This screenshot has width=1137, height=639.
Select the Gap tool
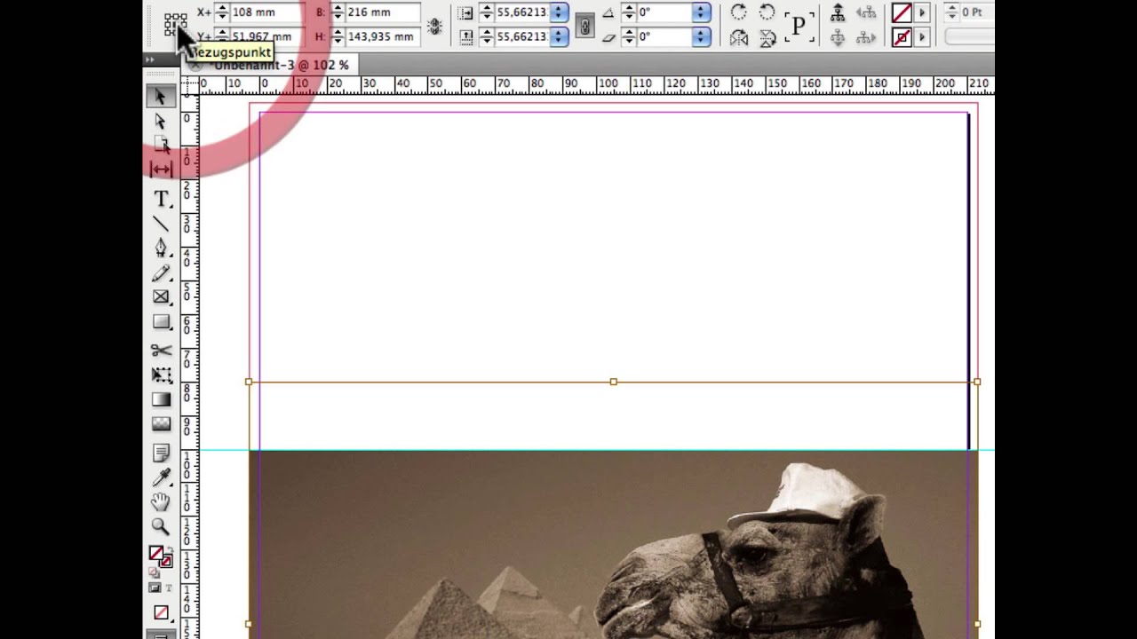pyautogui.click(x=161, y=169)
